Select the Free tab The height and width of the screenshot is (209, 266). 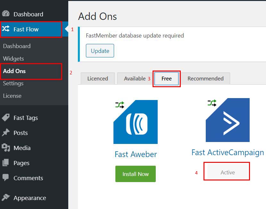167,79
